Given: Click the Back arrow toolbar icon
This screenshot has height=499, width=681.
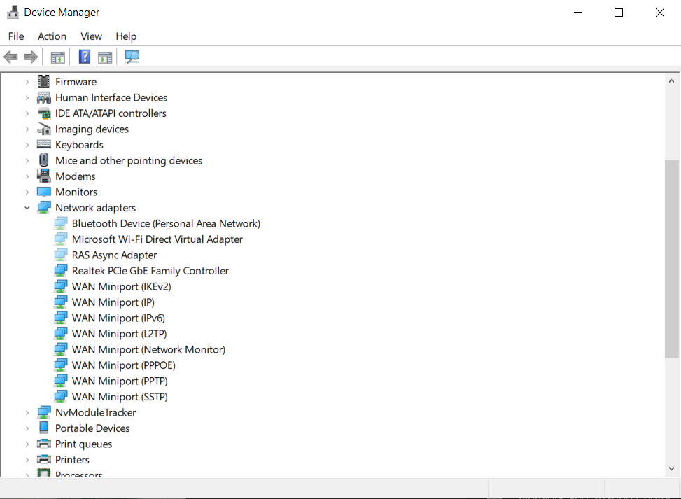Looking at the screenshot, I should [10, 57].
